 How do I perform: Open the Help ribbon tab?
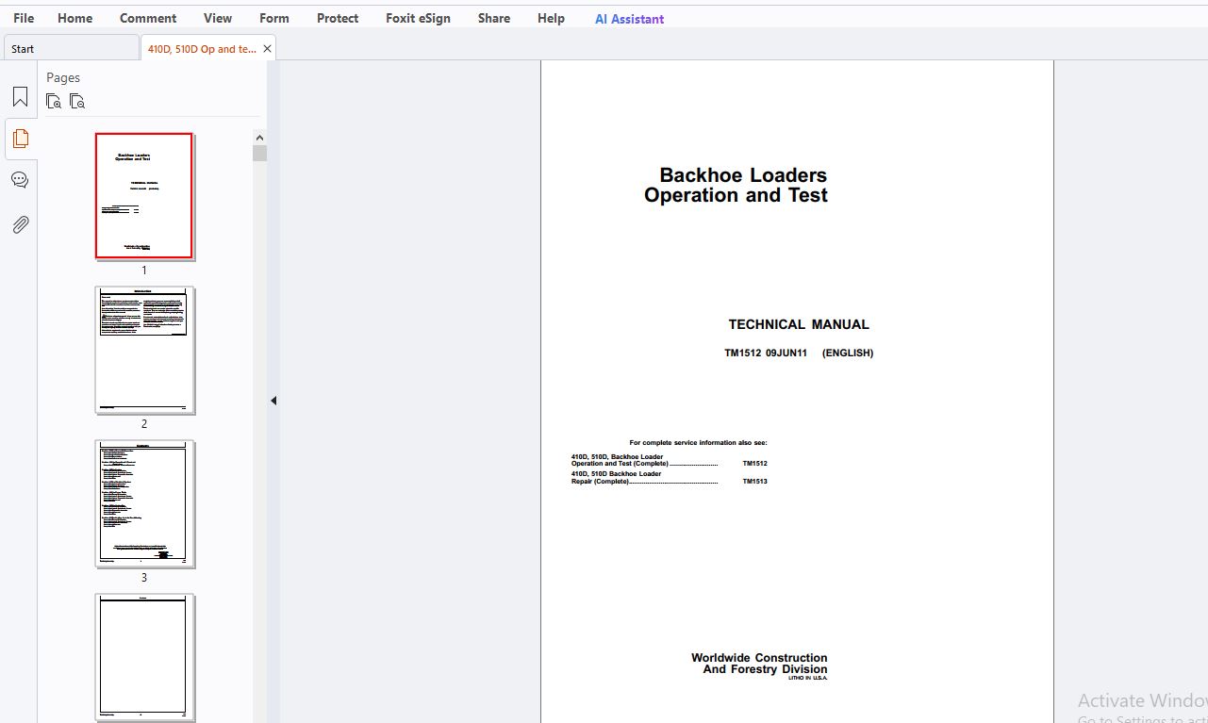pos(551,18)
